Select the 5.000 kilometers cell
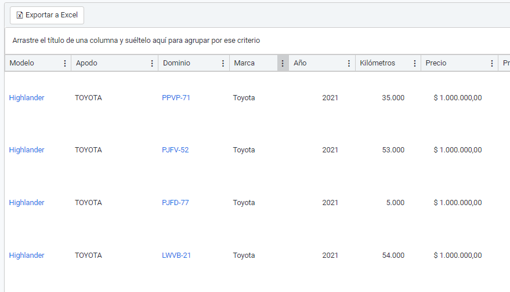 pyautogui.click(x=394, y=203)
